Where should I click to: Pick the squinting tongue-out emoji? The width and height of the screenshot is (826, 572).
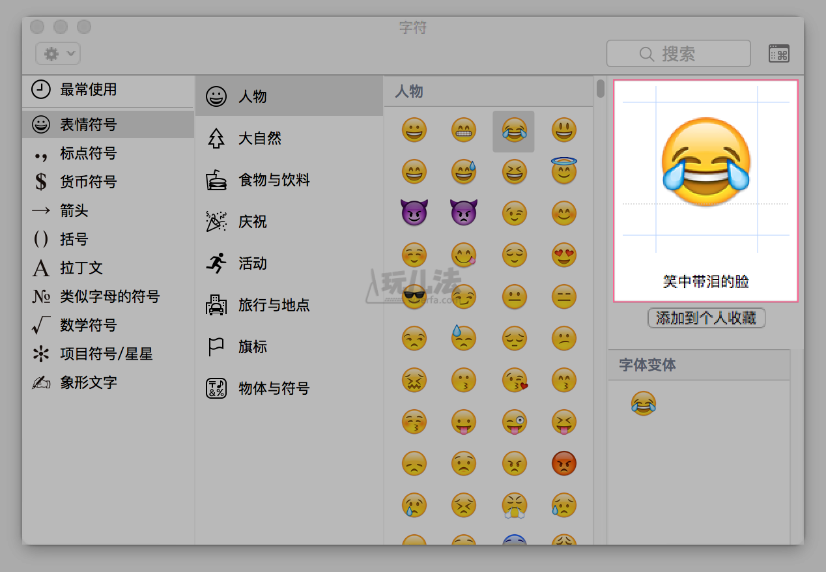pos(564,422)
